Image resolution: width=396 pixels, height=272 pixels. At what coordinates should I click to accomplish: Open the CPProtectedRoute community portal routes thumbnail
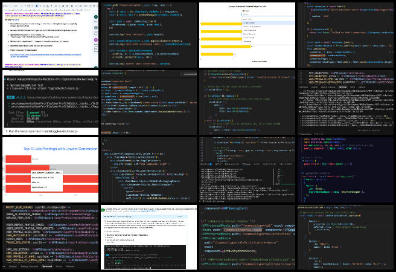247,237
